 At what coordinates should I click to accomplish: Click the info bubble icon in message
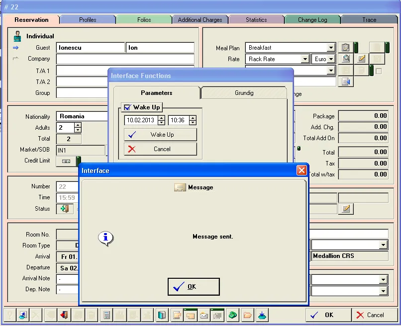point(105,239)
